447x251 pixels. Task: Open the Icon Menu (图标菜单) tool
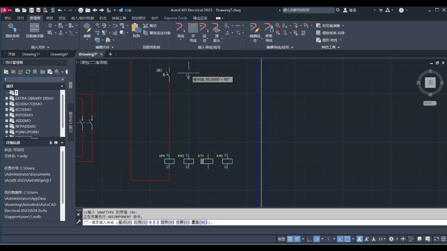pyautogui.click(x=12, y=31)
